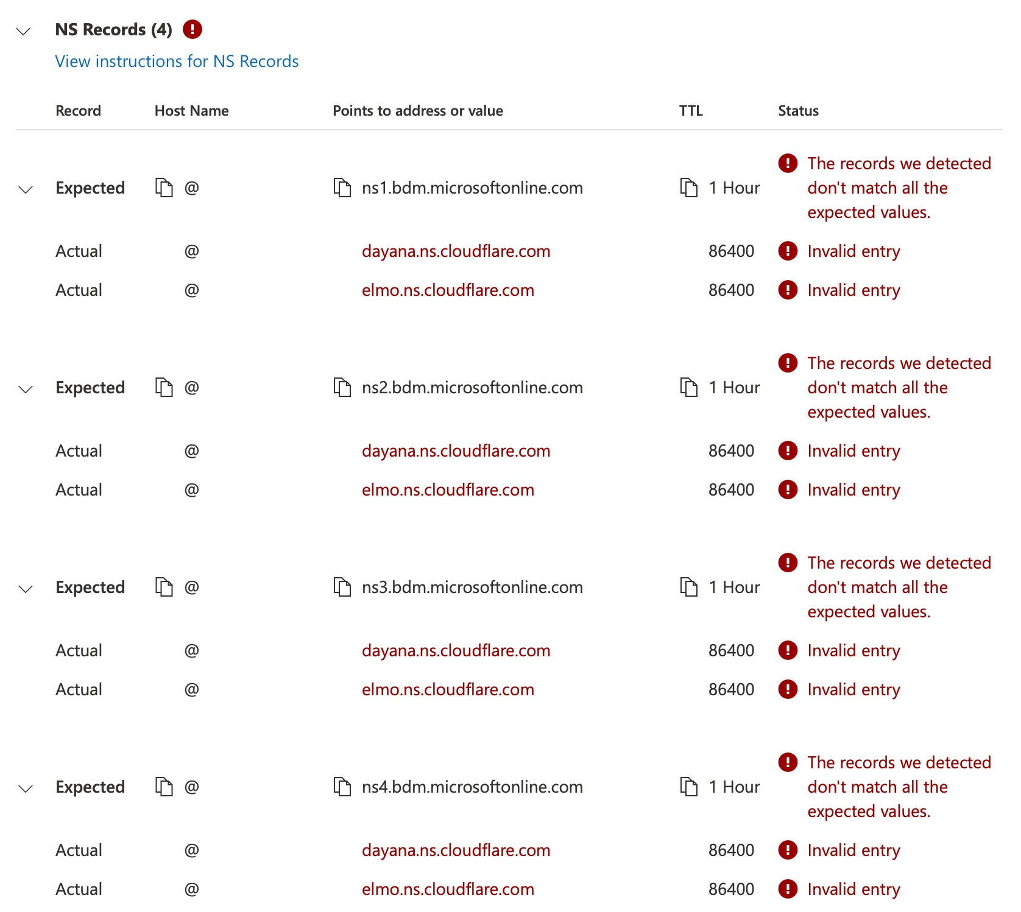
Task: Collapse the ns4 Expected record row
Action: [26, 789]
